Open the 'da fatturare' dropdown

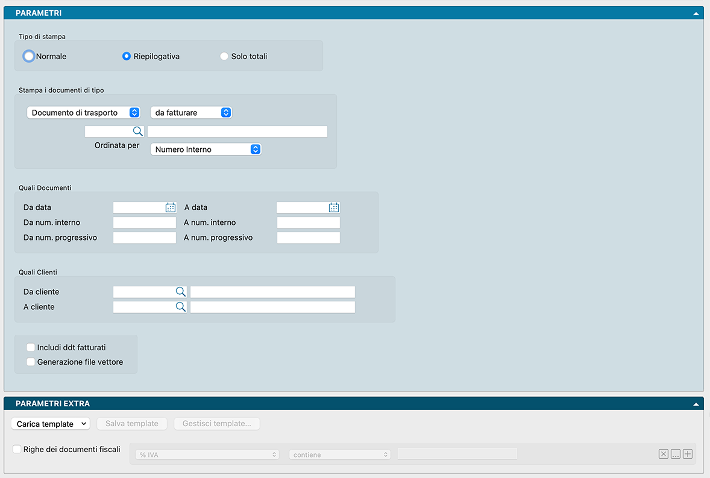point(191,113)
